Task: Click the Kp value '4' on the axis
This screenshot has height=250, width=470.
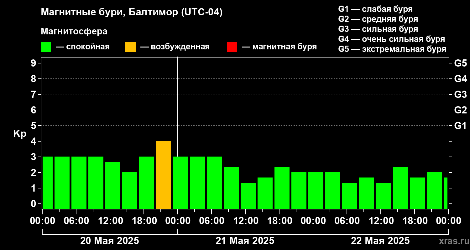Action: pos(34,141)
